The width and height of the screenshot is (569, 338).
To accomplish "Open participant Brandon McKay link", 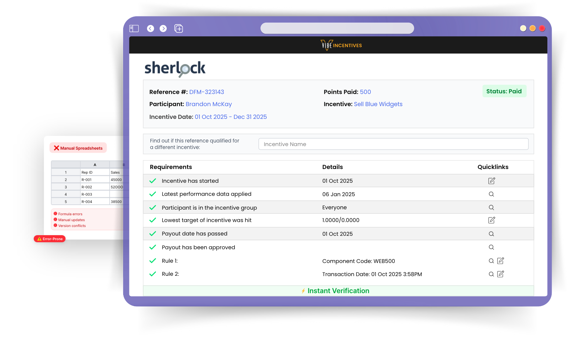I will tap(209, 104).
